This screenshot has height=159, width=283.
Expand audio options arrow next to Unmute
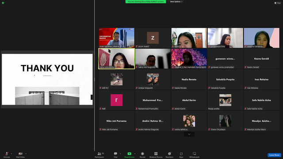[x=11, y=154]
